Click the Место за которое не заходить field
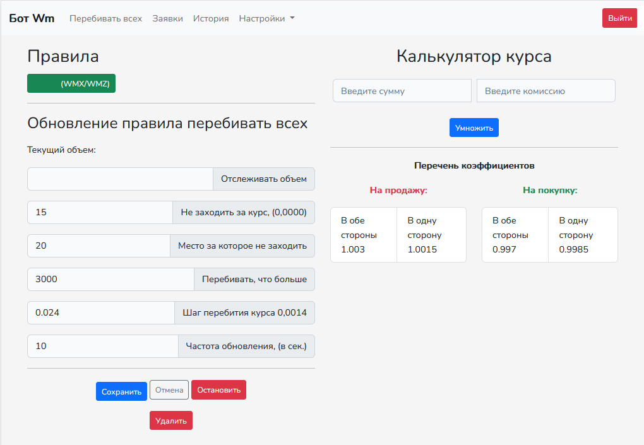The height and width of the screenshot is (445, 644). click(x=99, y=246)
